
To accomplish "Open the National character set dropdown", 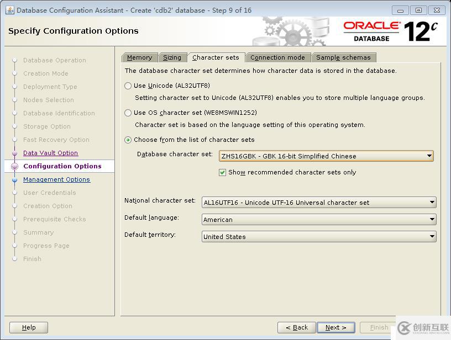I will click(x=319, y=203).
